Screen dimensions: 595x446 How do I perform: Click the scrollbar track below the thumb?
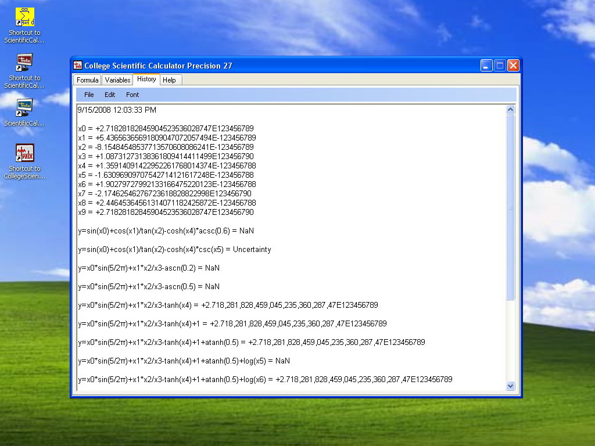(x=510, y=340)
